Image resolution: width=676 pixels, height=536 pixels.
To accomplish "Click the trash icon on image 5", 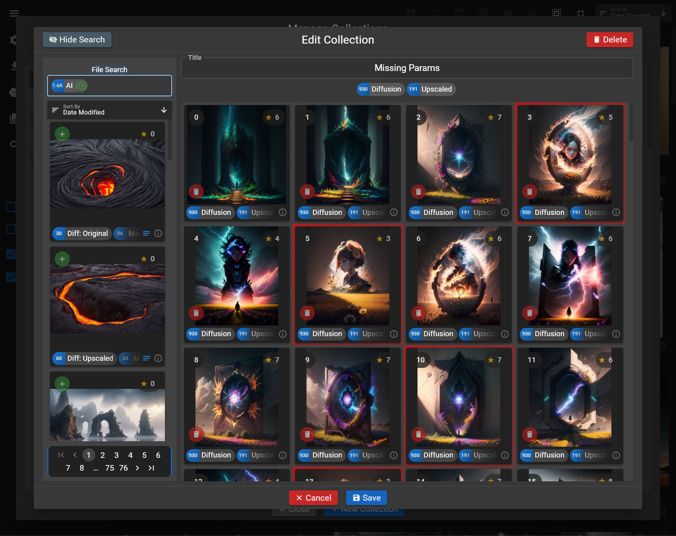I will pyautogui.click(x=307, y=313).
